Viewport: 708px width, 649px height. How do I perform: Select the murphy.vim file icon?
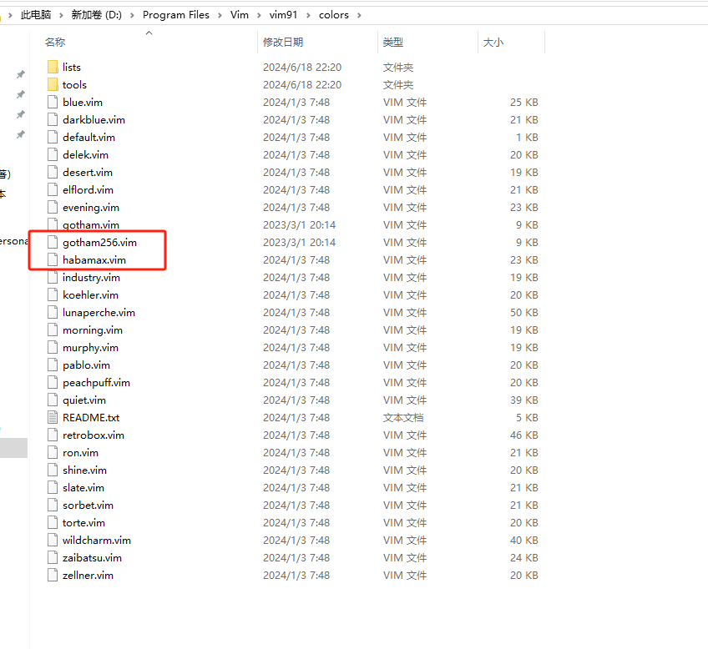(53, 348)
